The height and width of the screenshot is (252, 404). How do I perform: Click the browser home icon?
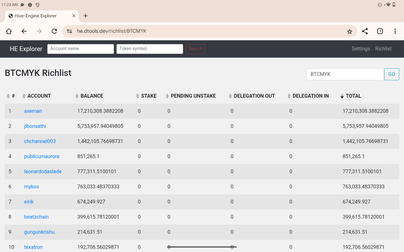9,31
